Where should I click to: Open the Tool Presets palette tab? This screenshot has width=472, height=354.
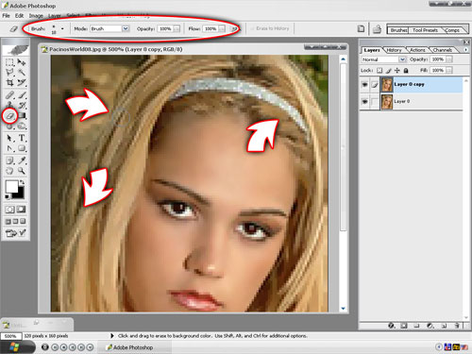click(425, 30)
